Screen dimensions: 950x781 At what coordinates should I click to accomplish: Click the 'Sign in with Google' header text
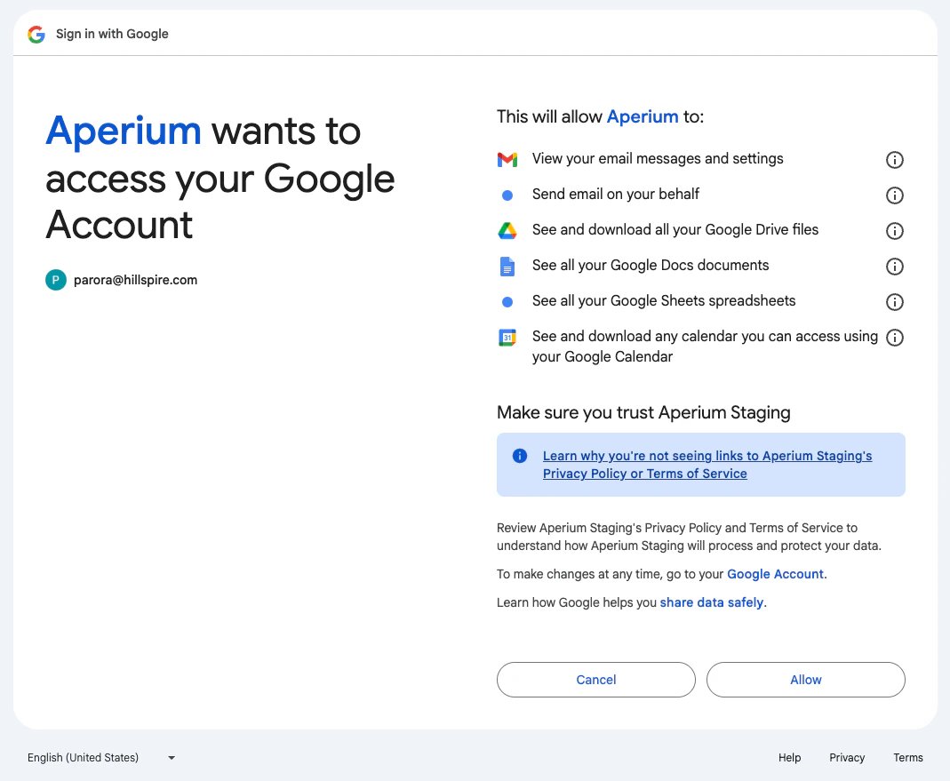pyautogui.click(x=112, y=34)
